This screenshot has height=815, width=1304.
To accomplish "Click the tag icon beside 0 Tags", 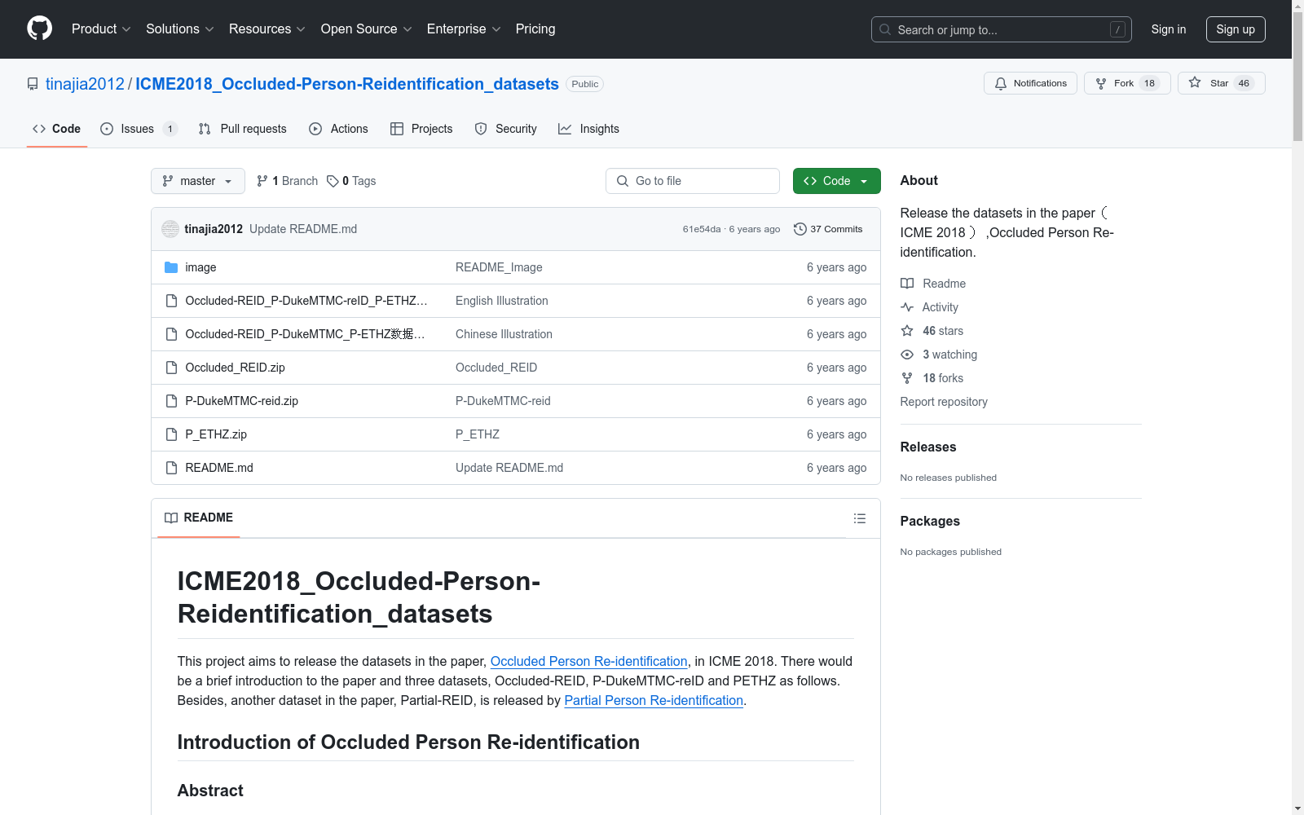I will 333,181.
